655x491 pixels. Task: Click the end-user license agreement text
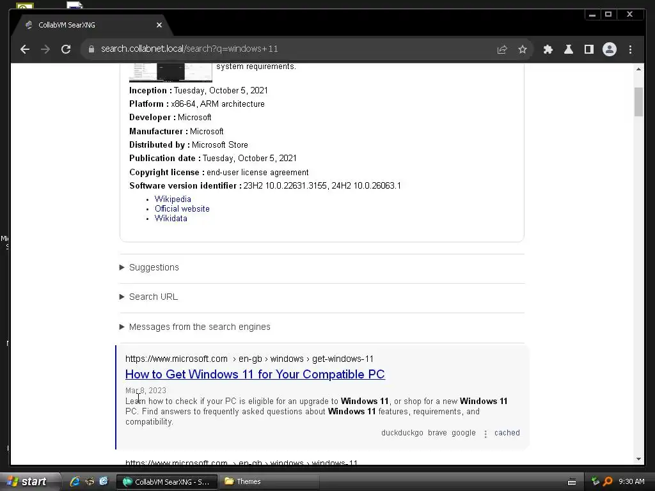click(257, 173)
